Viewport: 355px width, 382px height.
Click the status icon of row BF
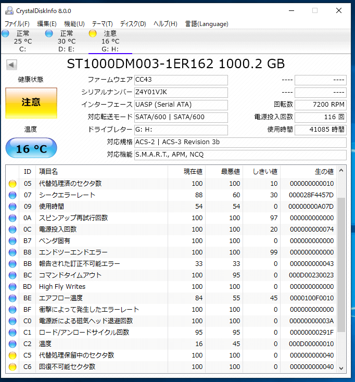point(12,310)
